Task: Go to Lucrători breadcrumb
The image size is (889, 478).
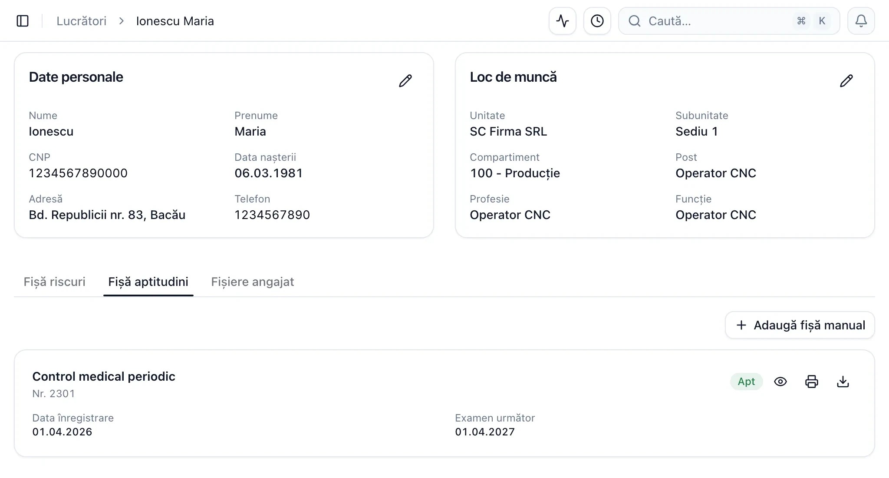Action: click(x=82, y=21)
